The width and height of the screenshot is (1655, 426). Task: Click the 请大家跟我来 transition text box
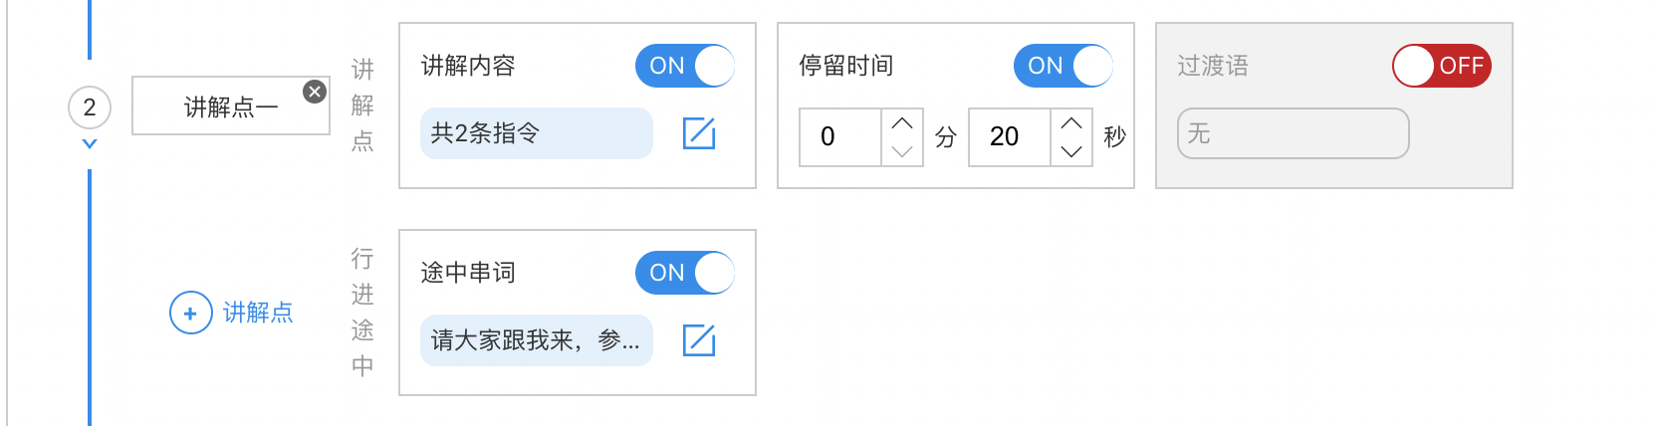[537, 340]
